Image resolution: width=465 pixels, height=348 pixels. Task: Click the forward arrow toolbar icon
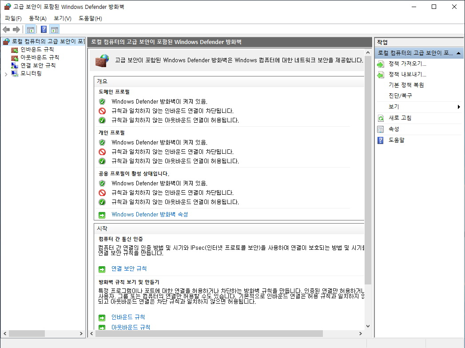click(x=16, y=29)
